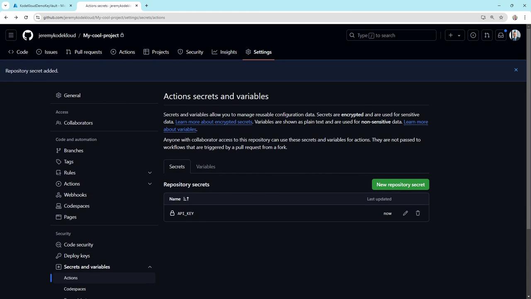Open the user profile avatar menu
Screen dimensions: 531x299
coord(515,35)
